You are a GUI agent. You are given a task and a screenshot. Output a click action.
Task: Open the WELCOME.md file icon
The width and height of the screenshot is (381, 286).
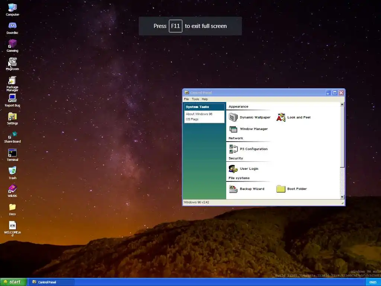pyautogui.click(x=12, y=229)
